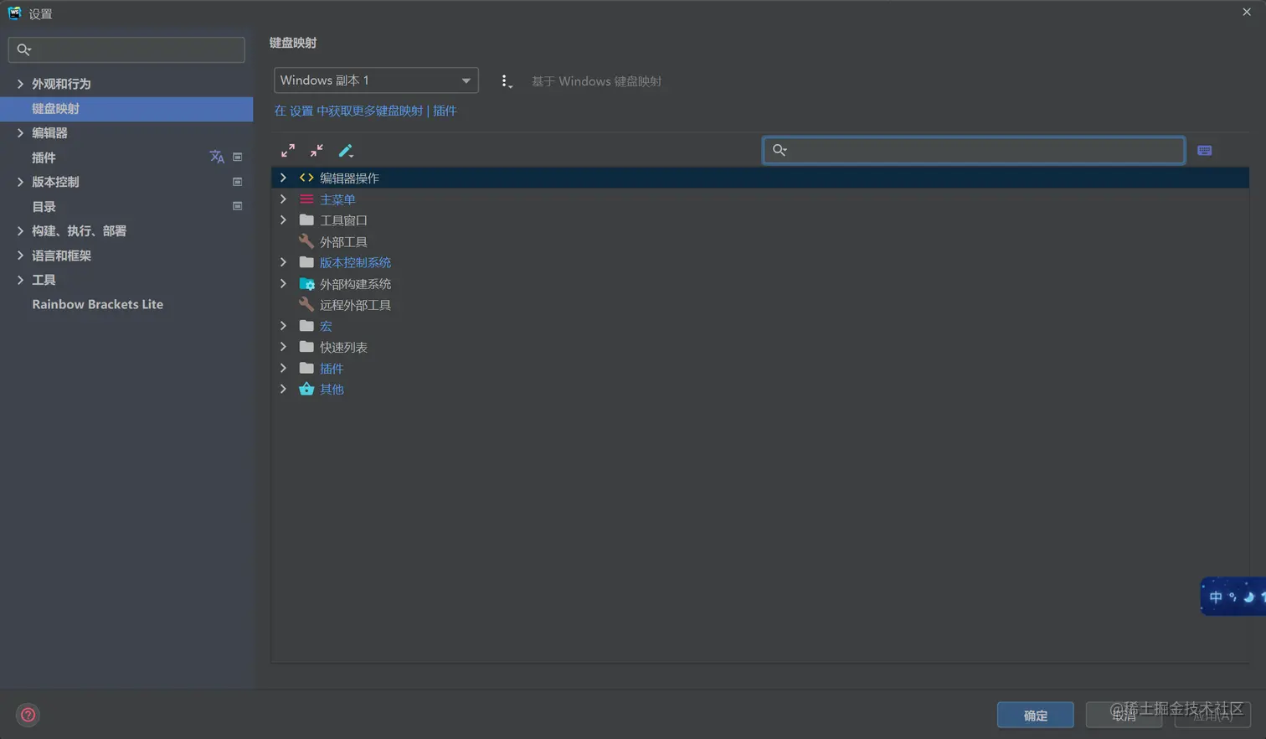1266x739 pixels.
Task: Click the red menu icon of 主菜单
Action: point(306,199)
